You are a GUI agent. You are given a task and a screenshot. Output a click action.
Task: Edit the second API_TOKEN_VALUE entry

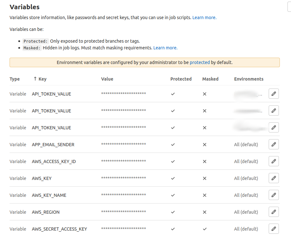[x=273, y=111]
